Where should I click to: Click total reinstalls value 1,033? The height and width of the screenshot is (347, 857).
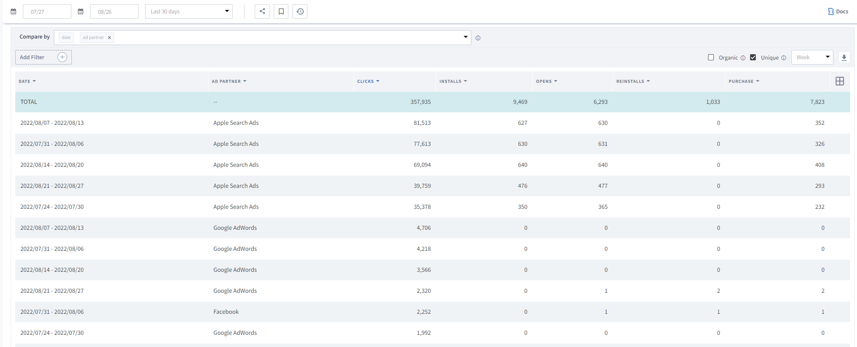[x=713, y=102]
